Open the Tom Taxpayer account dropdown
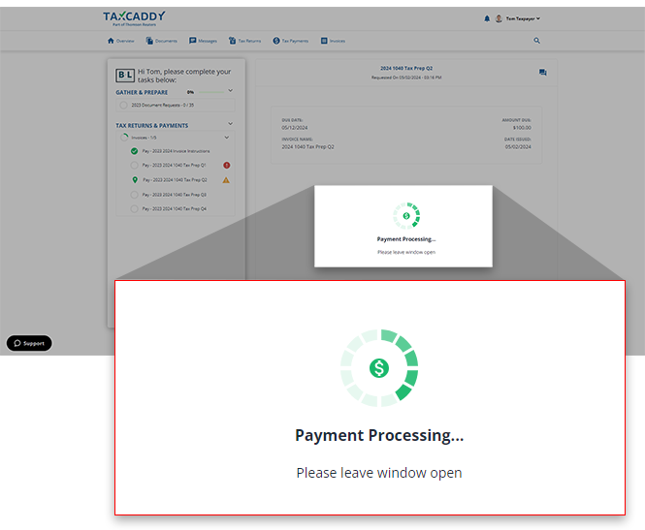Image resolution: width=645 pixels, height=530 pixels. click(x=524, y=18)
